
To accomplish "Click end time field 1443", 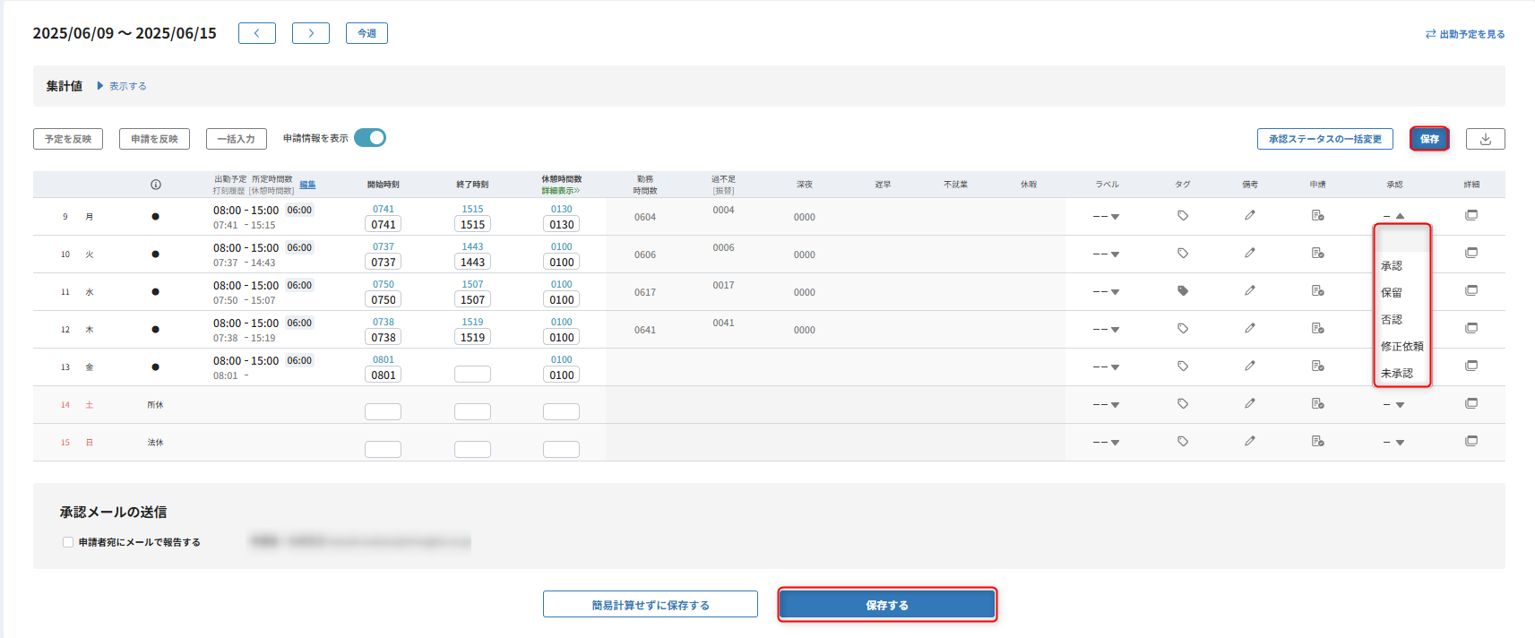I will pos(473,263).
